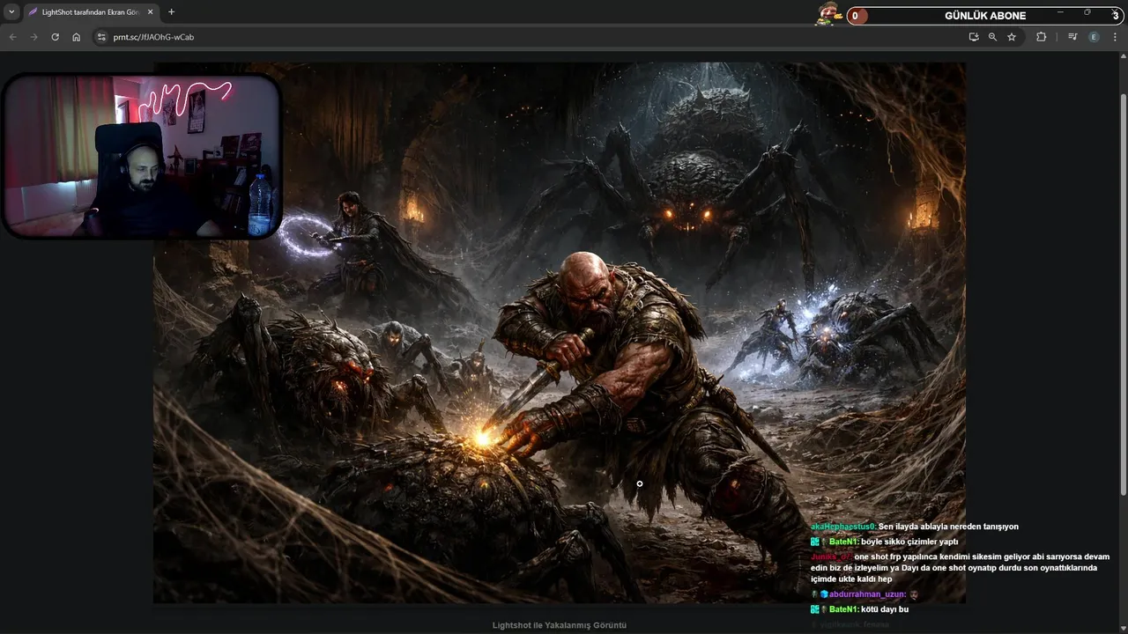The height and width of the screenshot is (634, 1128).
Task: Click the Lightshot ile Yakalanmış Görüntü caption
Action: (x=559, y=625)
